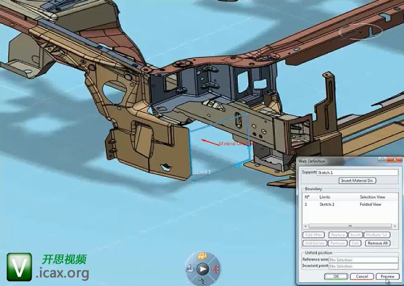Click the Limit 1 label in the viewport
This screenshot has height=286, width=404.
(x=203, y=172)
